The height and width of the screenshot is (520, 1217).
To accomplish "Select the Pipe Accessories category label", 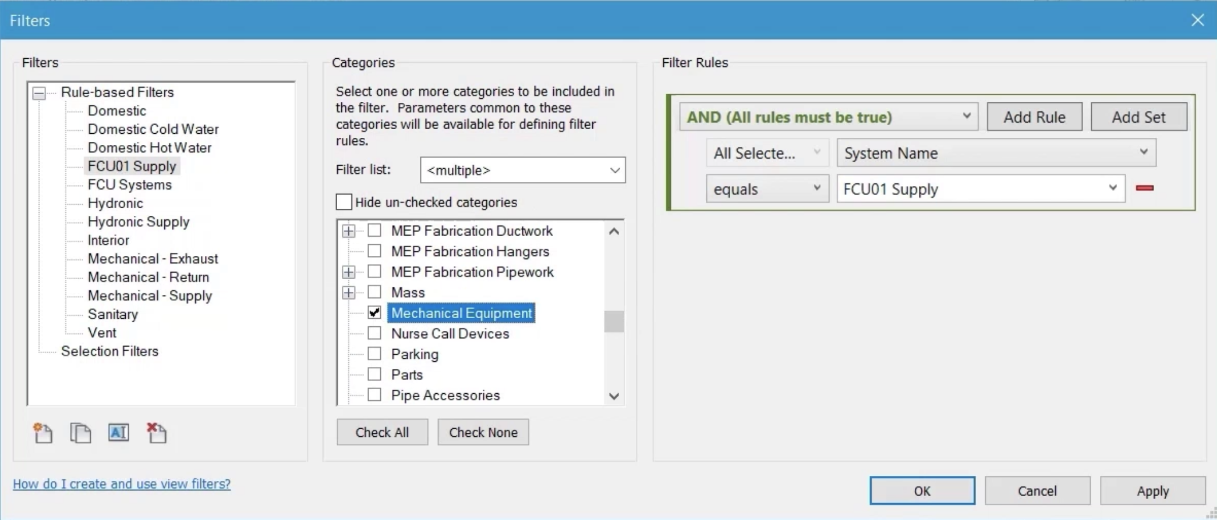I will click(x=445, y=396).
